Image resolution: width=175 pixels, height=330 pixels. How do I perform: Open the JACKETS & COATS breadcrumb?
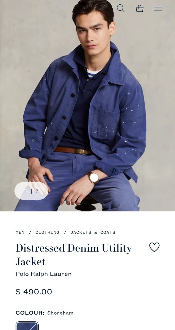[x=93, y=232]
